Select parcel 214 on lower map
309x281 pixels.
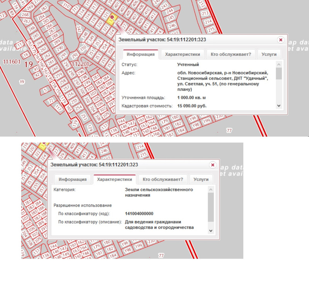[x=140, y=147]
